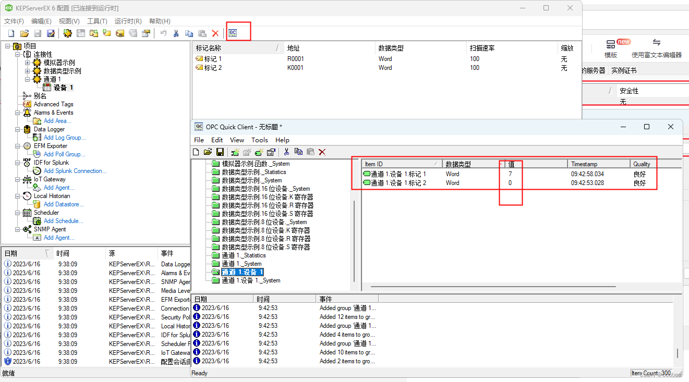
Task: Click Copy icon in OPC Quick Client toolbar
Action: [x=298, y=152]
